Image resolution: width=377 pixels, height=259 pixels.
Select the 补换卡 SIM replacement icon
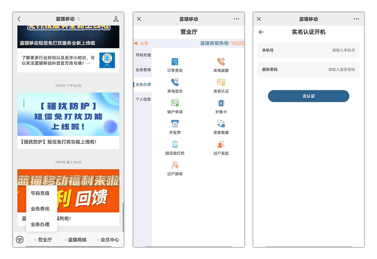point(221,103)
